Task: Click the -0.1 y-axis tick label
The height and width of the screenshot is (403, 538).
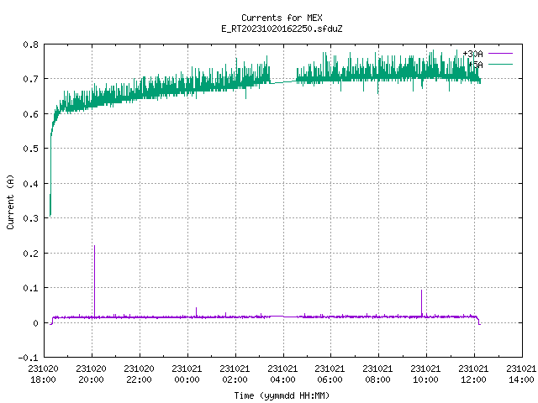Action: tap(28, 358)
